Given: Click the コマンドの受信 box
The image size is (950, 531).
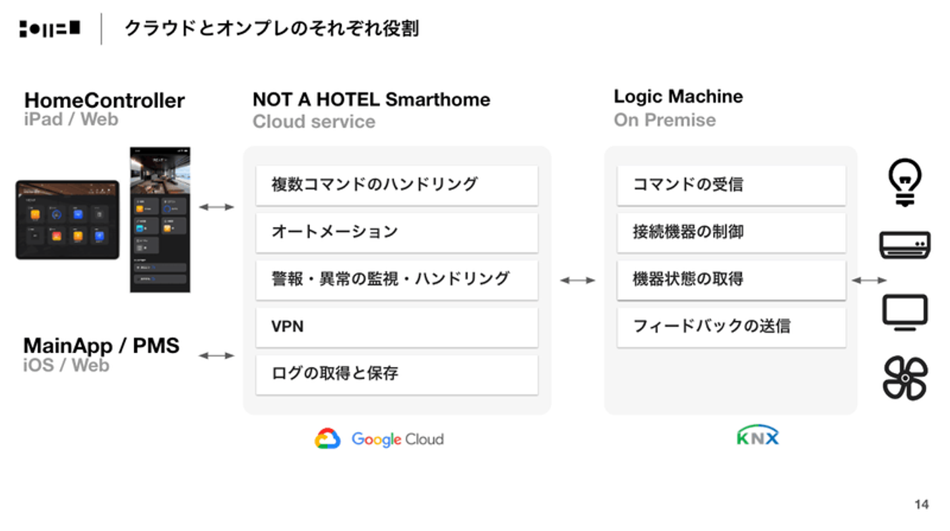Looking at the screenshot, I should coord(731,184).
